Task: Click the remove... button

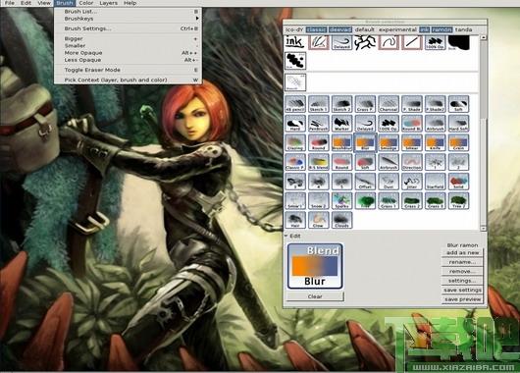Action: pyautogui.click(x=463, y=271)
